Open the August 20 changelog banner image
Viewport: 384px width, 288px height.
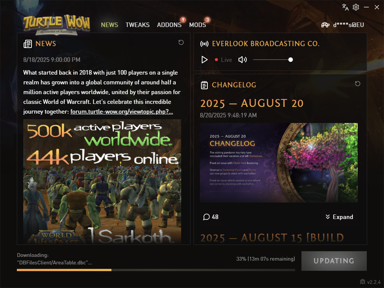pos(279,163)
